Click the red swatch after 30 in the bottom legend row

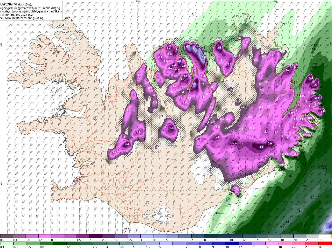(325, 243)
